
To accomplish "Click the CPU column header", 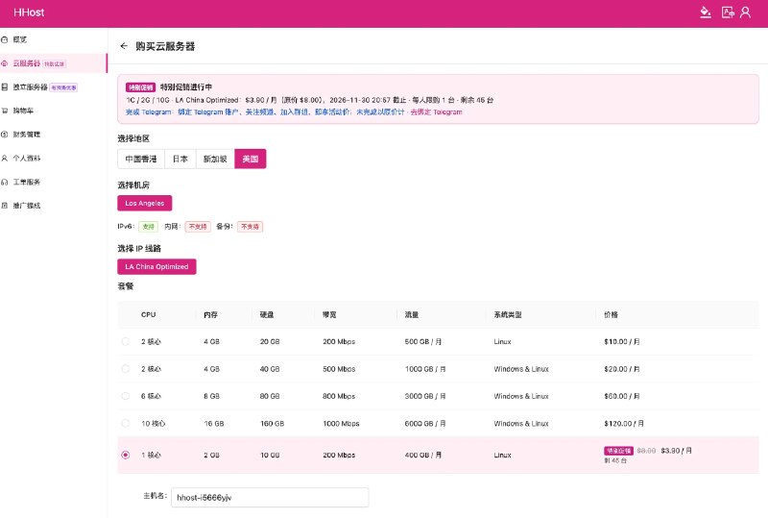I will pyautogui.click(x=149, y=314).
